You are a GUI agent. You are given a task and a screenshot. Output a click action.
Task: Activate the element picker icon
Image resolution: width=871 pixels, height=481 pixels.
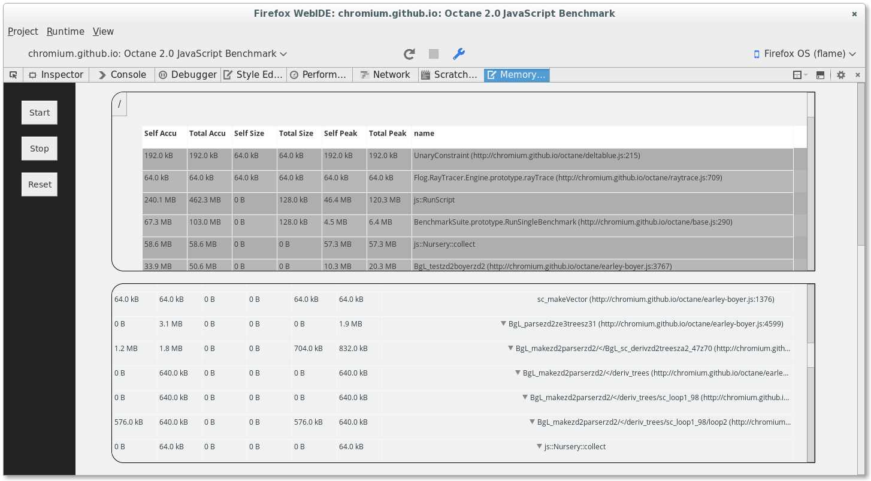13,75
